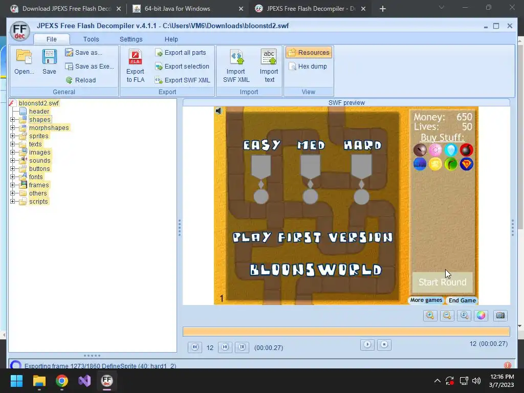Viewport: 524px width, 393px height.
Task: Click the red error icon in status bar
Action: [507, 365]
